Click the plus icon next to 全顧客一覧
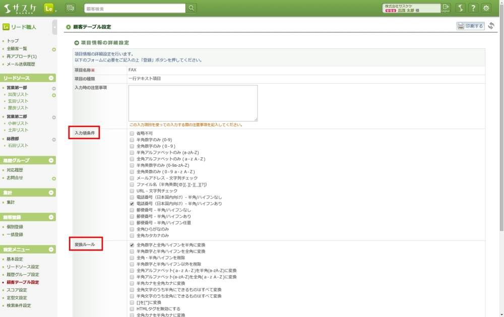504x317 pixels. pos(54,49)
